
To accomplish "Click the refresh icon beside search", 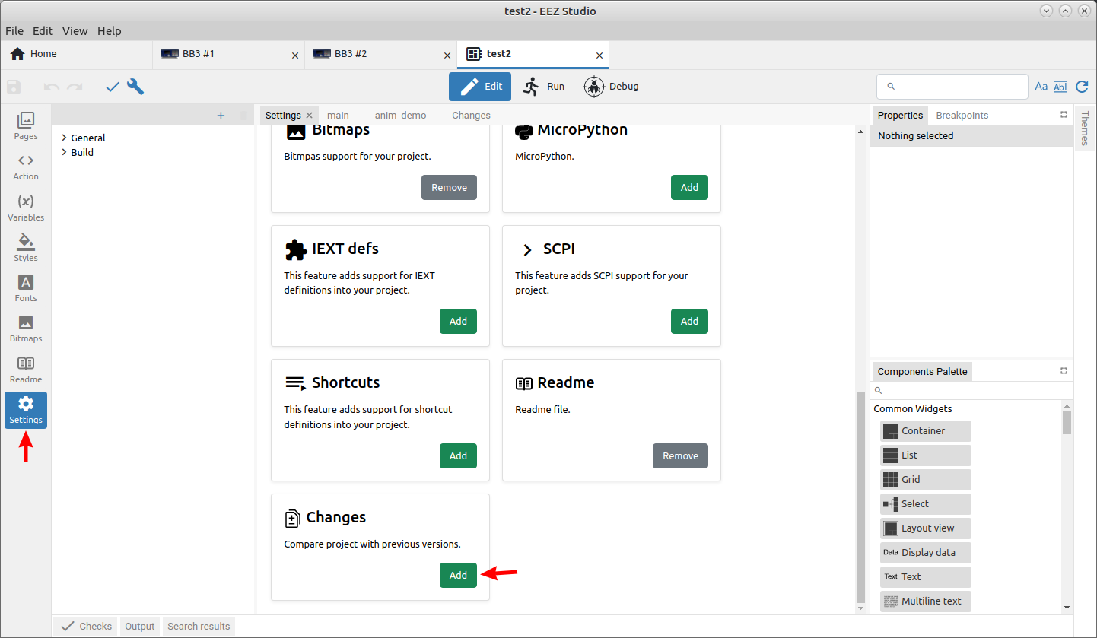I will coord(1082,87).
